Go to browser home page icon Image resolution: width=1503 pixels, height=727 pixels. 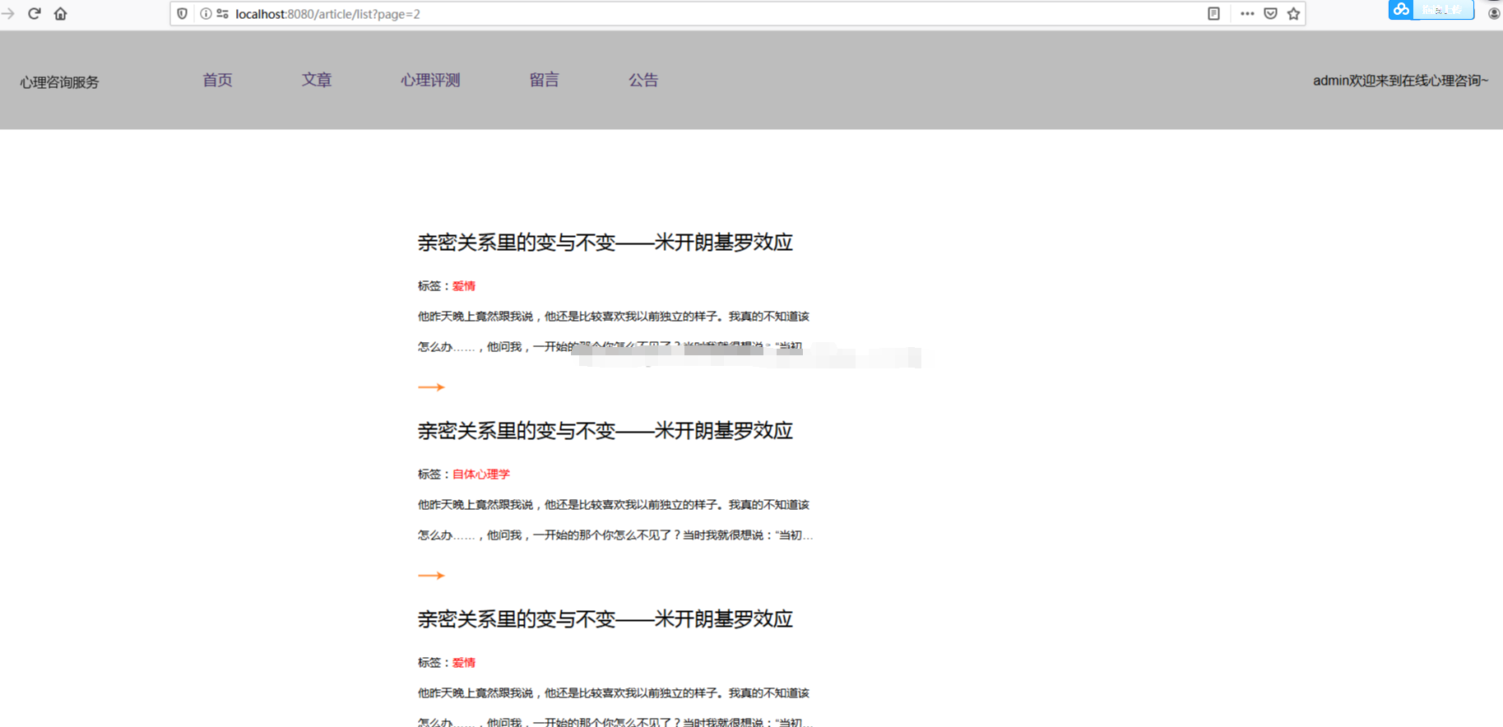point(60,13)
